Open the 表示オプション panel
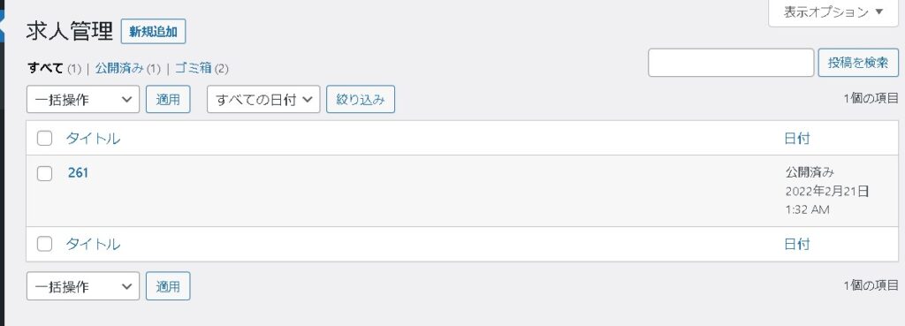The height and width of the screenshot is (326, 905). 833,12
